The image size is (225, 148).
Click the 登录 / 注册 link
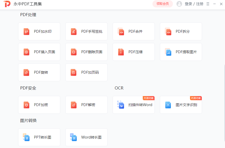click(194, 4)
